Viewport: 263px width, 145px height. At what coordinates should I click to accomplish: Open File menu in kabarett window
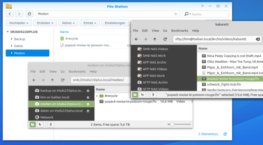[135, 30]
